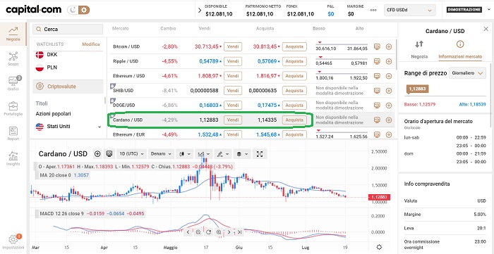
Task: Open Azioni popolari list
Action: 53,114
